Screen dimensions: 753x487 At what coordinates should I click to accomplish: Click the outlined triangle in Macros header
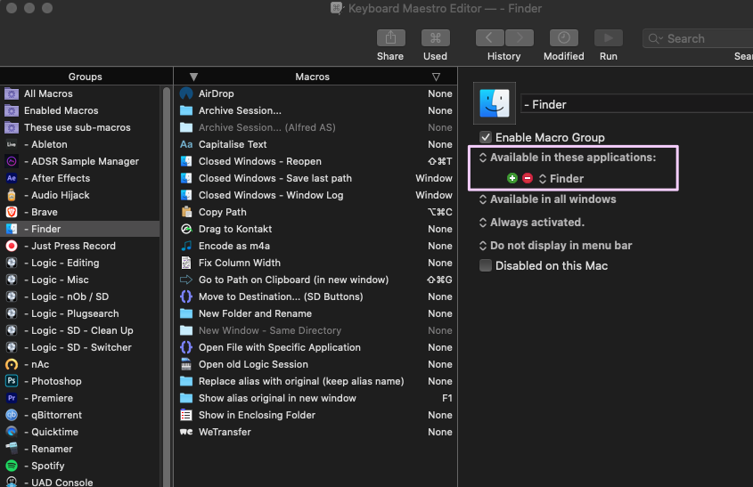(436, 77)
